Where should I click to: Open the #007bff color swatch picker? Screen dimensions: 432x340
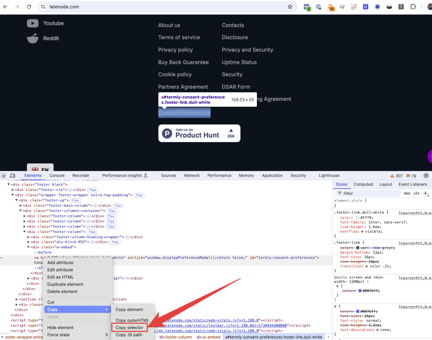(x=360, y=291)
